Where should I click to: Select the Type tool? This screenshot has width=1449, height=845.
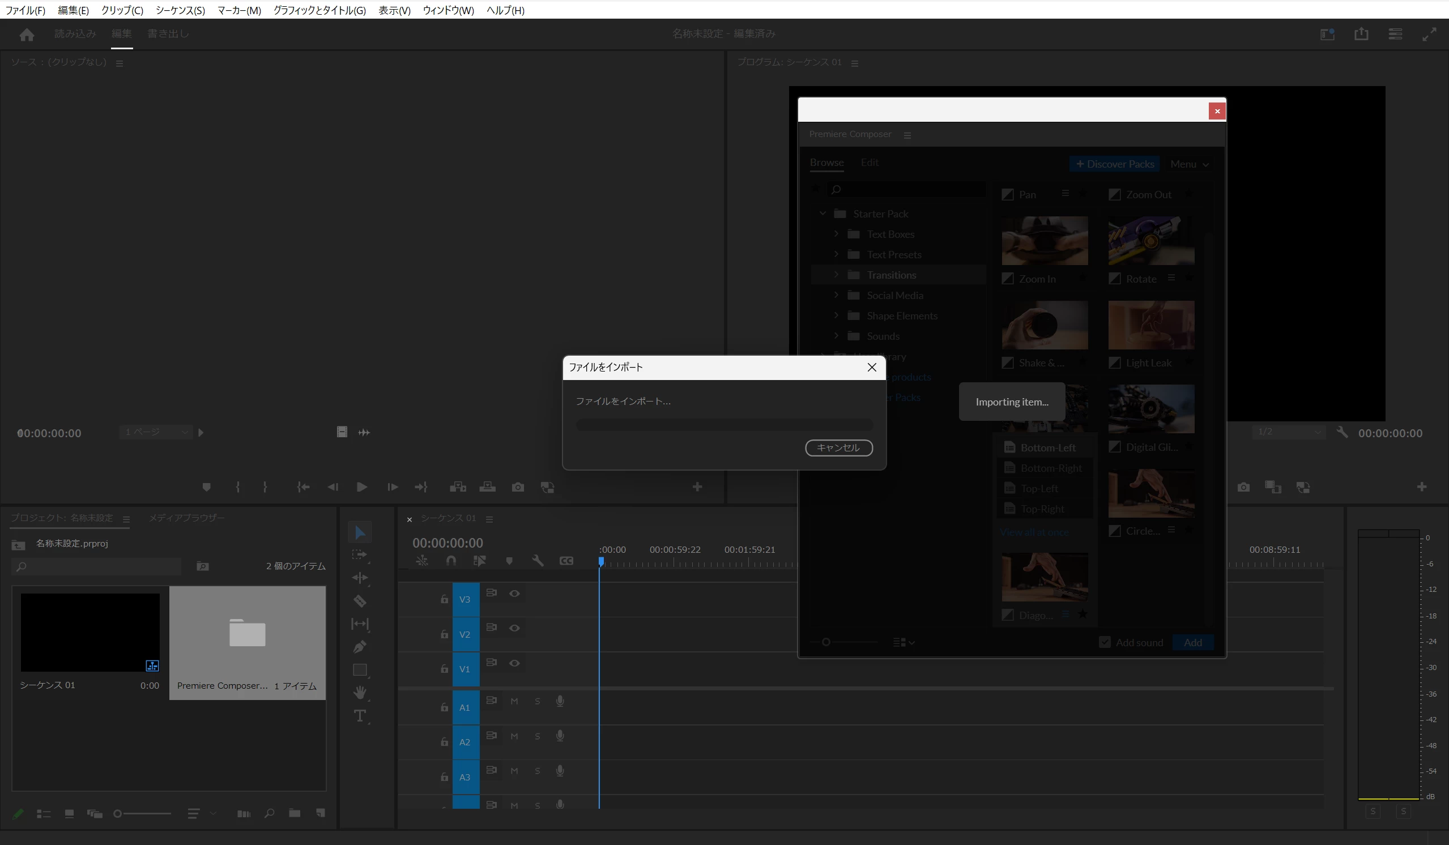point(359,716)
